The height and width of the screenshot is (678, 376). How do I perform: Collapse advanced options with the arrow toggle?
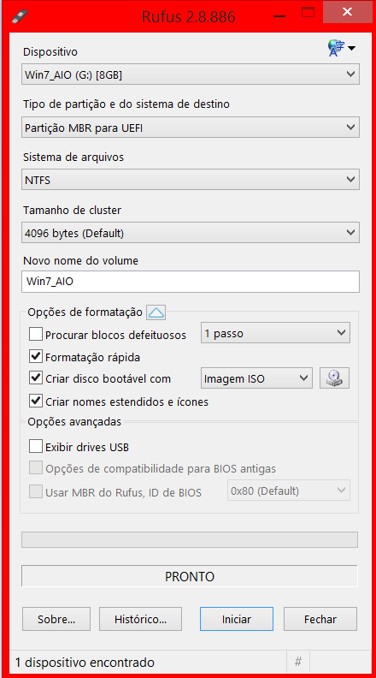click(156, 312)
